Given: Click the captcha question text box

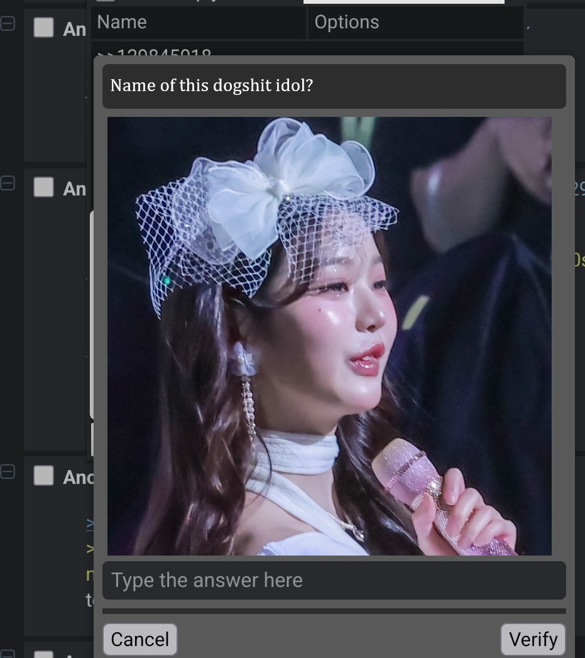Looking at the screenshot, I should (x=334, y=86).
